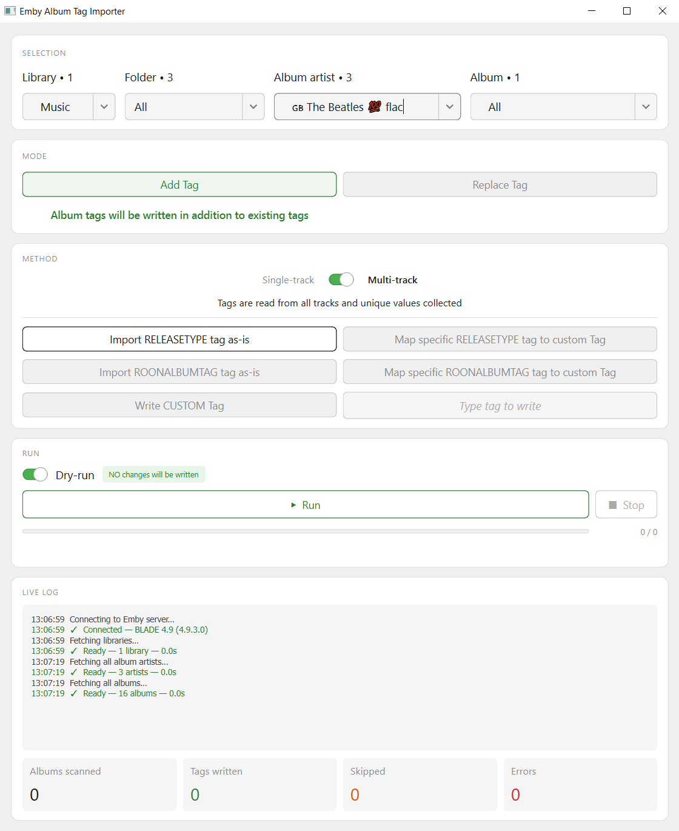Click the Stop square icon

tap(613, 505)
